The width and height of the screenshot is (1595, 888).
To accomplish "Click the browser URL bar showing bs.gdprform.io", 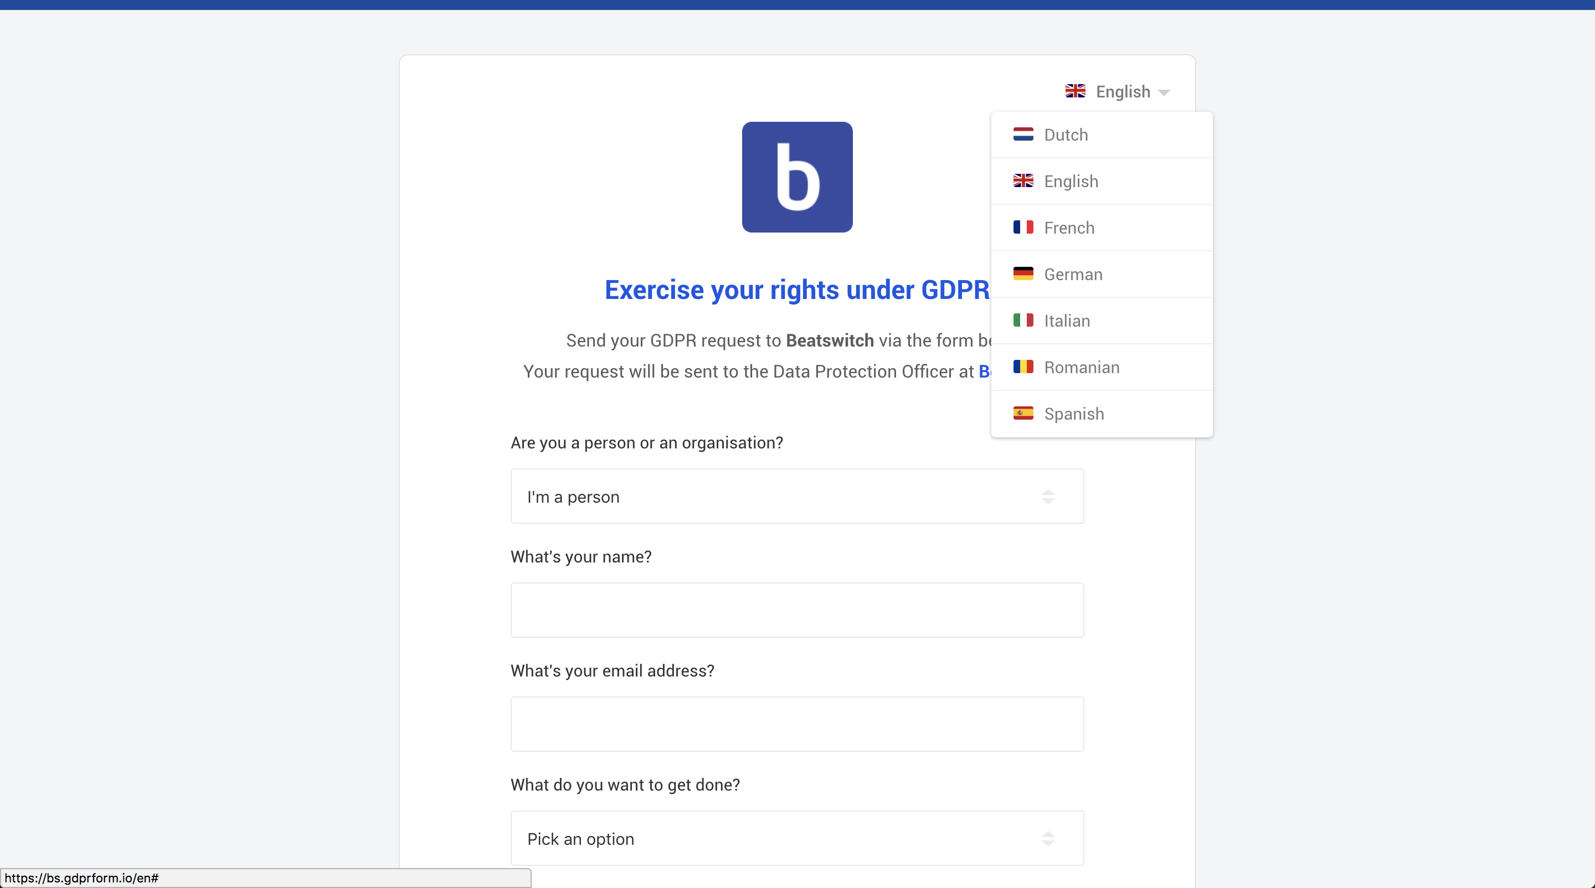I will click(x=266, y=877).
